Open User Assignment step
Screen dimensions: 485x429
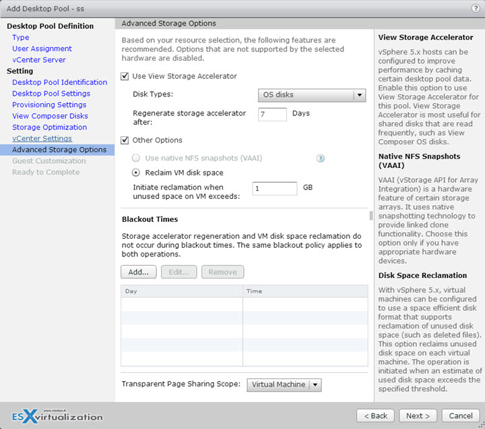42,49
